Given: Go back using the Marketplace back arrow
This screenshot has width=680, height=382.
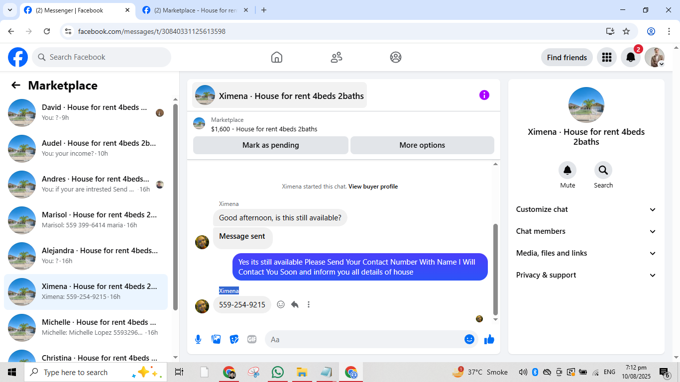Looking at the screenshot, I should click(16, 85).
